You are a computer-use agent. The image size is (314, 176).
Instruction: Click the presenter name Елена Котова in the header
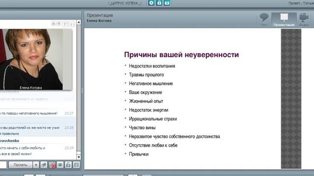(99, 21)
